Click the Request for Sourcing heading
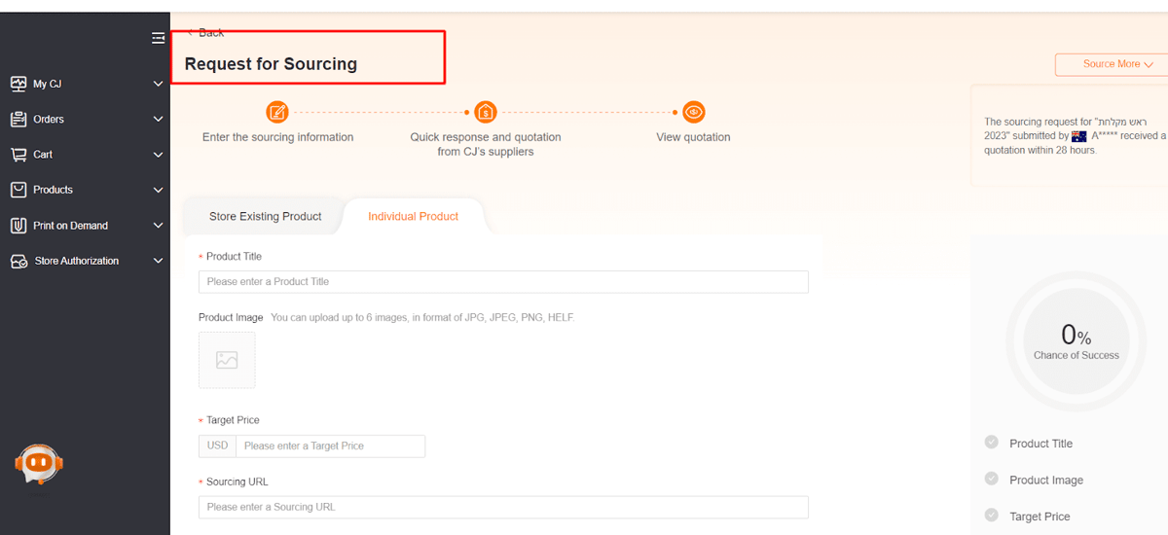 tap(271, 64)
